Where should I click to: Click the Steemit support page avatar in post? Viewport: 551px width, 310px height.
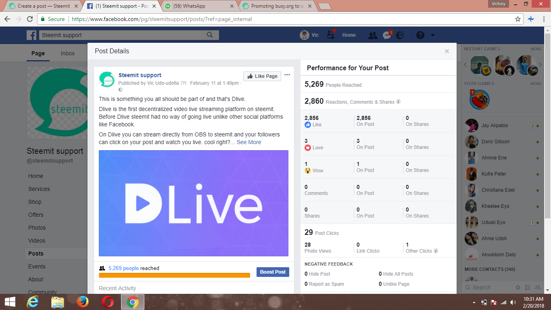tap(107, 80)
